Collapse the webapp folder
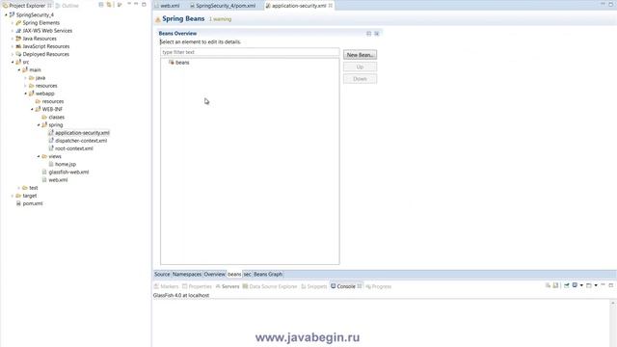The width and height of the screenshot is (617, 347). click(26, 93)
